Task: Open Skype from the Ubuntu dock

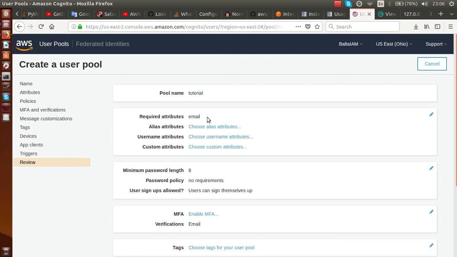Action: coord(6,97)
